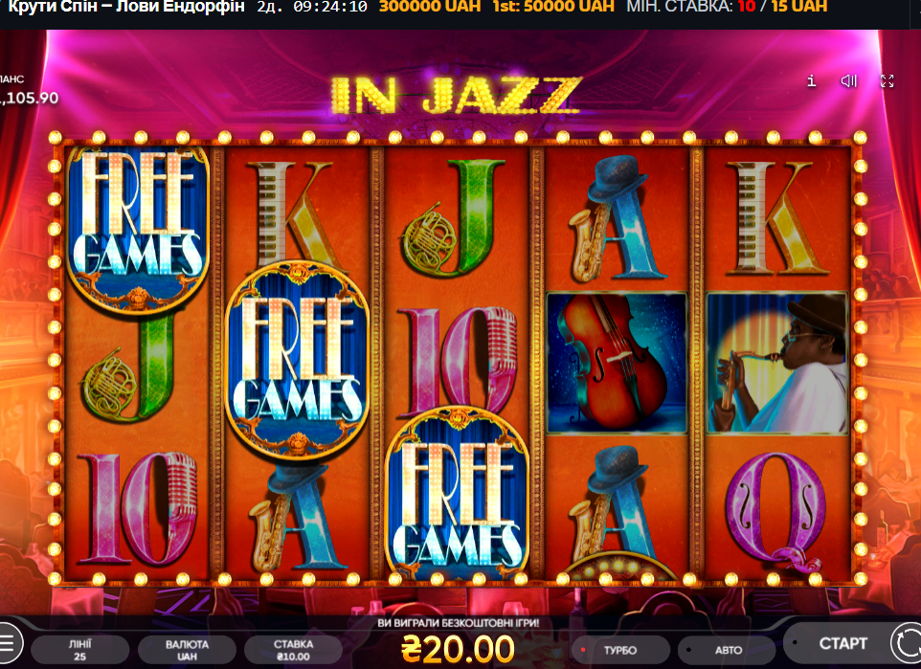Toggle АВТО autoplay

pyautogui.click(x=728, y=650)
